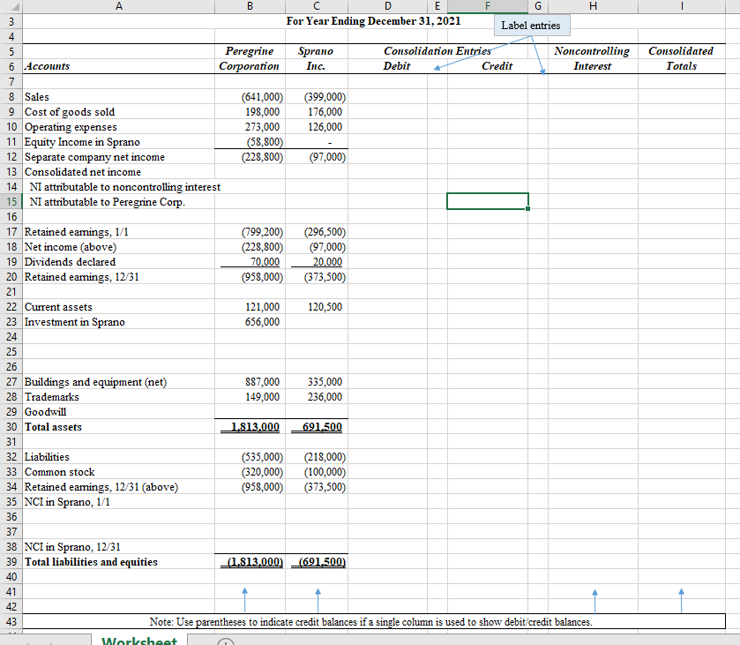Click Equity Income in Sprano label
This screenshot has height=645, width=740.
82,142
